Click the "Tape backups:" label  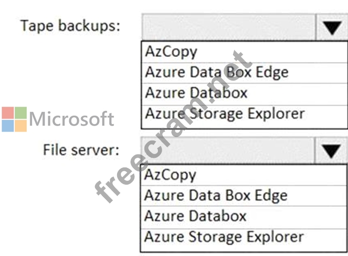click(70, 26)
